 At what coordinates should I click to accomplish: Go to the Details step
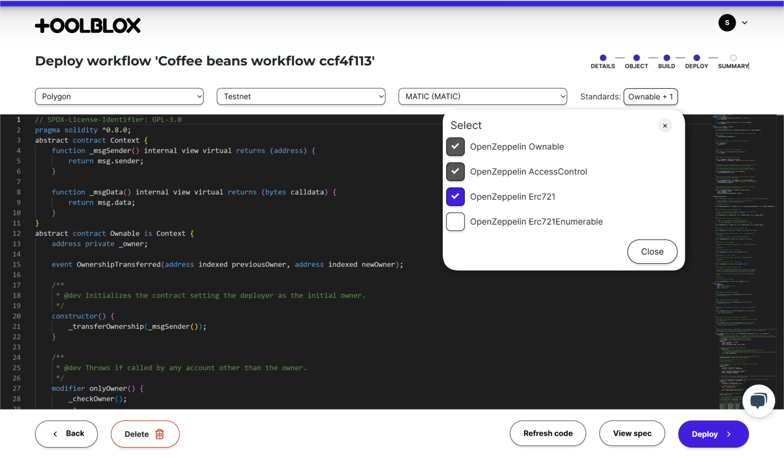coord(603,62)
